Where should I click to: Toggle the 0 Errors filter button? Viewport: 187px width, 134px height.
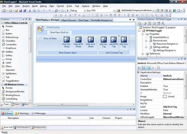(x=7, y=113)
